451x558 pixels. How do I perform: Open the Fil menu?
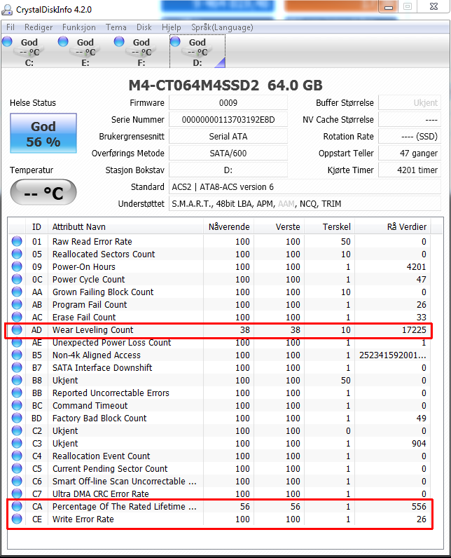tap(11, 27)
